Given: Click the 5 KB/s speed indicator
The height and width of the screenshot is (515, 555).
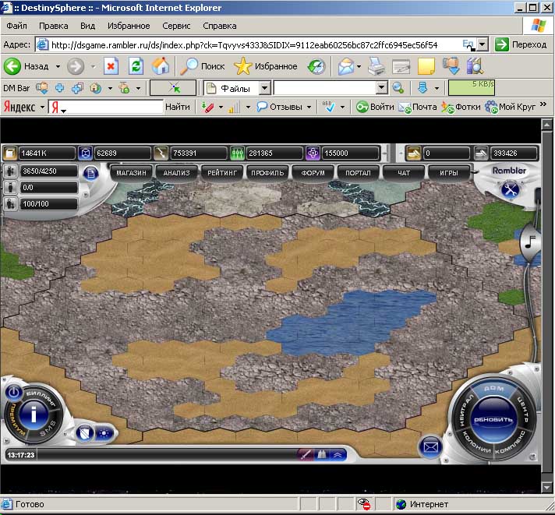Looking at the screenshot, I should click(x=471, y=87).
